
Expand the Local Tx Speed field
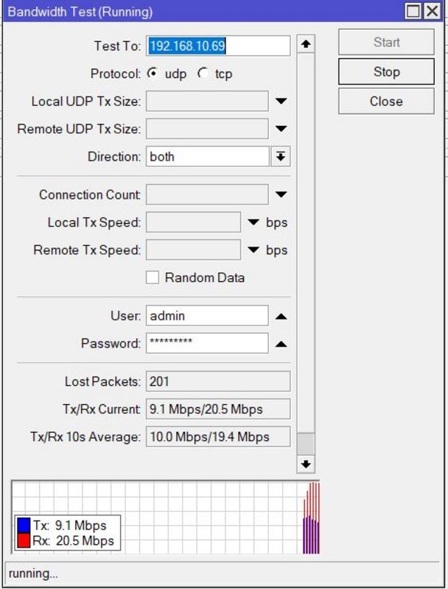tap(253, 222)
